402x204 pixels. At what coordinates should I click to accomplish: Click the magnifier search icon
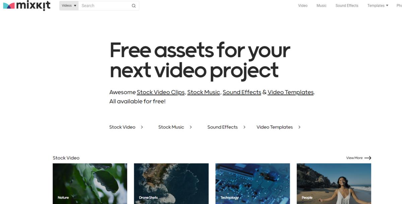(134, 6)
